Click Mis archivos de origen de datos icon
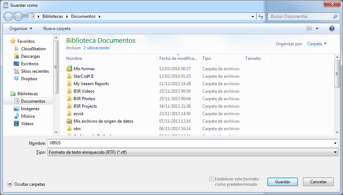343x195 pixels. (x=69, y=121)
